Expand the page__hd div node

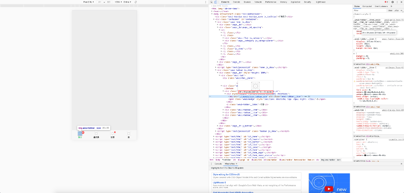pyautogui.click(x=218, y=25)
